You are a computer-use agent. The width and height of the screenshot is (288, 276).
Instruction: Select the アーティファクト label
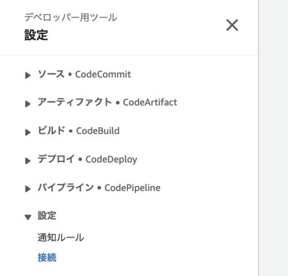75,102
